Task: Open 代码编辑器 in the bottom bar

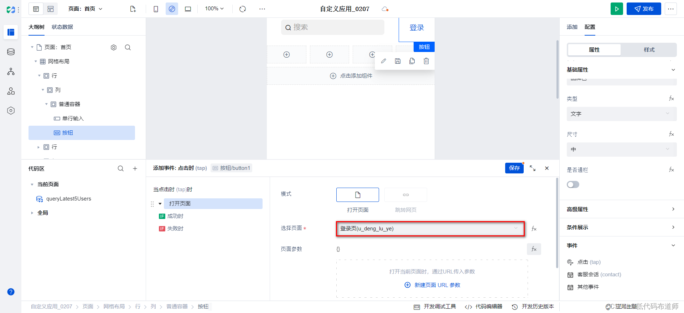Action: click(x=484, y=307)
